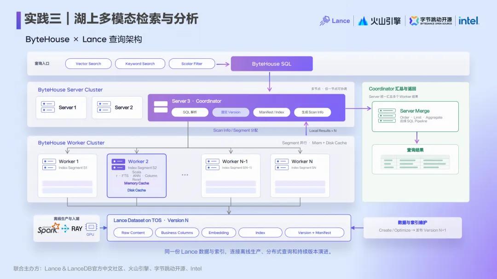
Task: Click the 数据与索引维护 box
Action: click(412, 228)
